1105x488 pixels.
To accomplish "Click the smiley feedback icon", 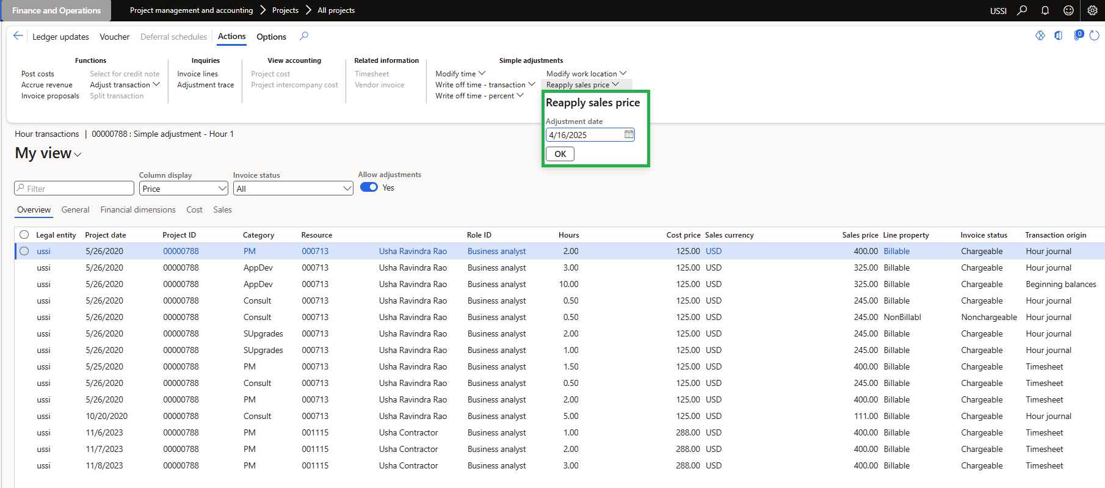I will tap(1068, 10).
